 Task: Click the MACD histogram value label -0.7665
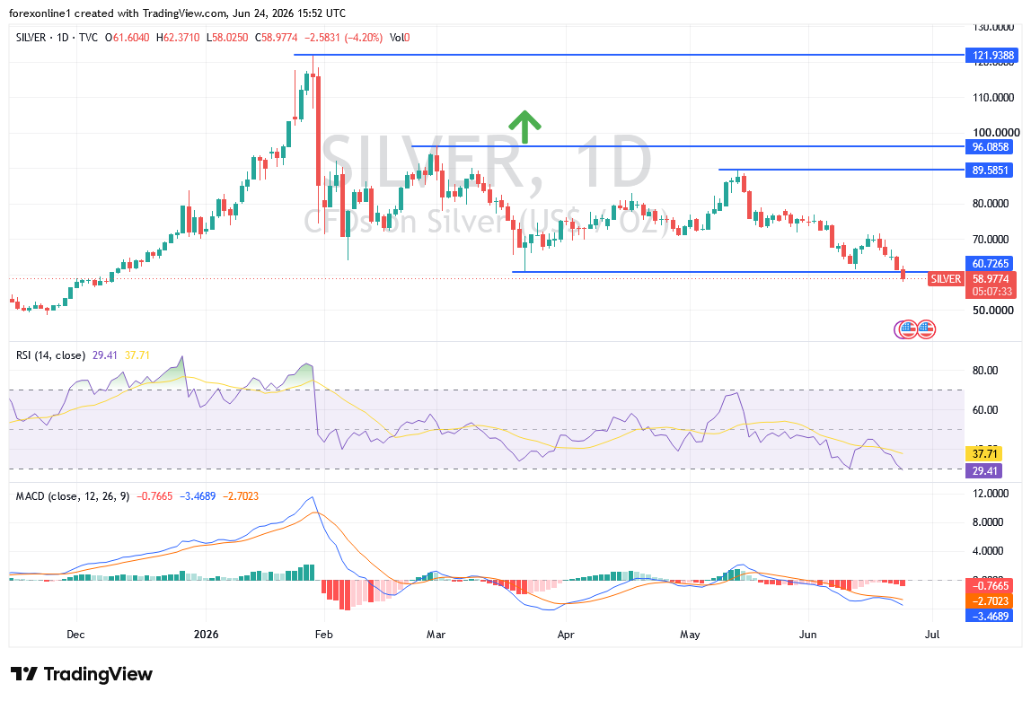tap(990, 586)
